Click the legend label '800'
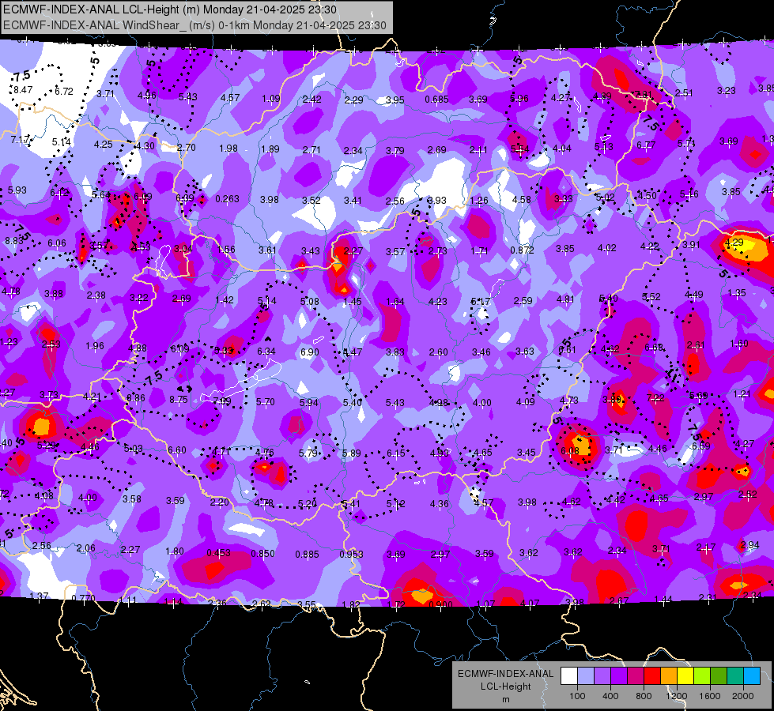Screen dimensions: 774x711 pyautogui.click(x=644, y=696)
